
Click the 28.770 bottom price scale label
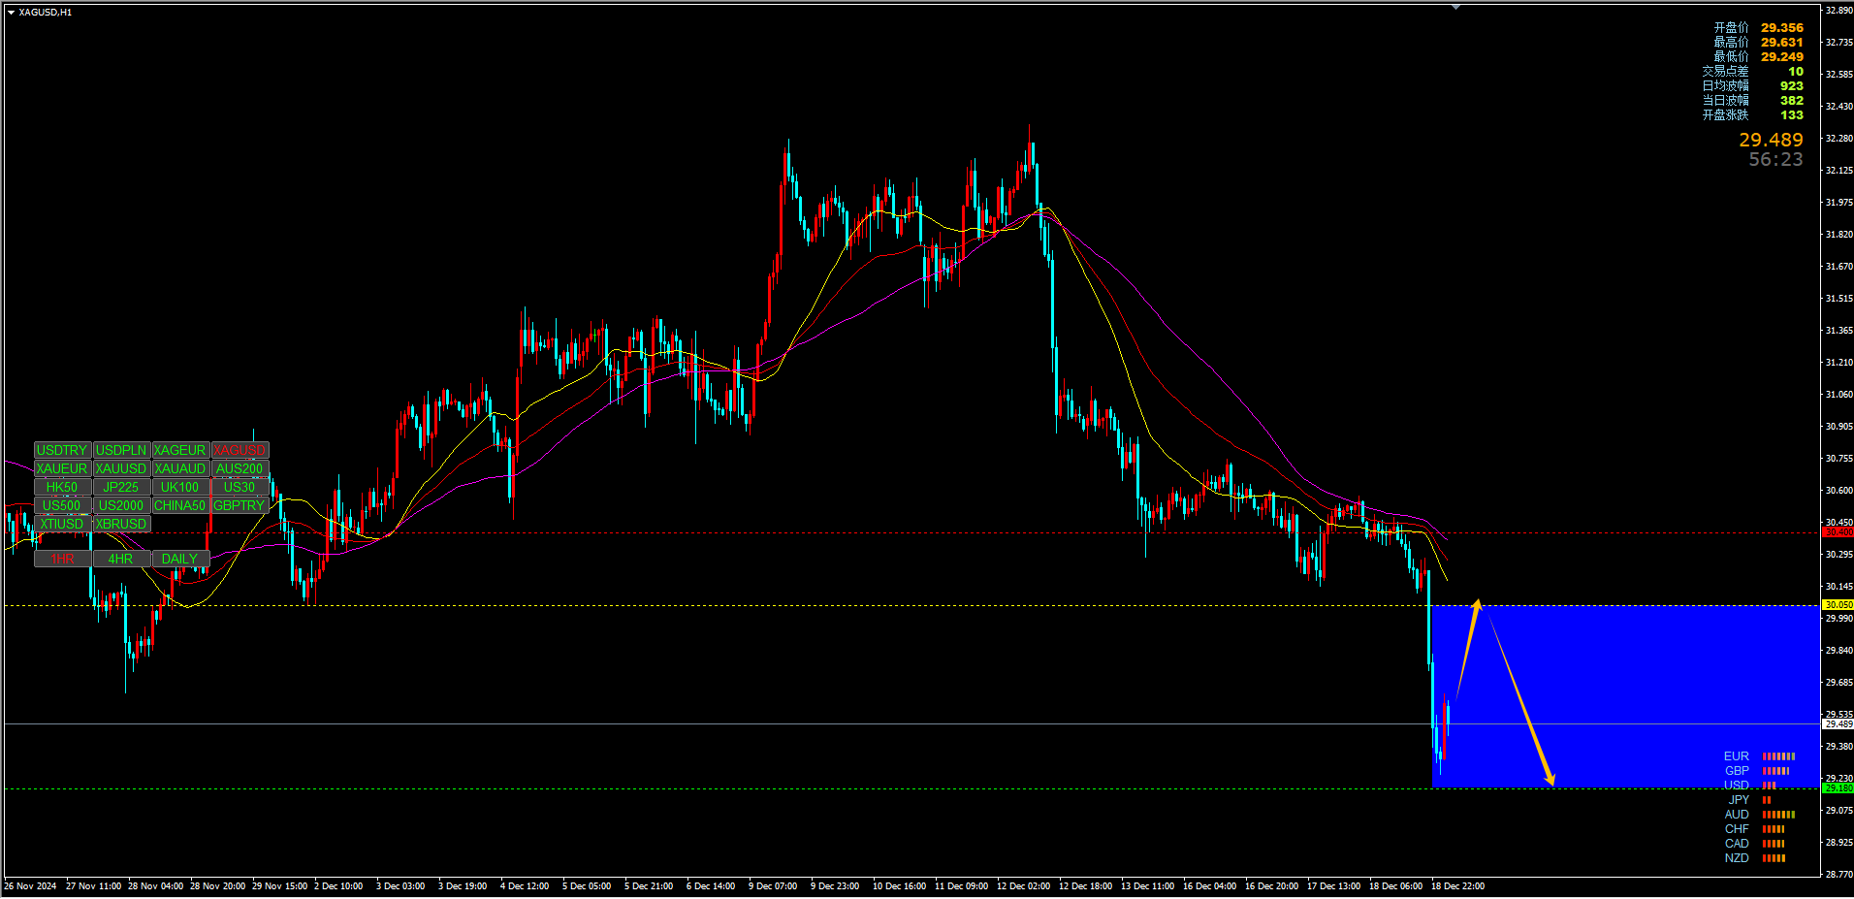(x=1838, y=875)
